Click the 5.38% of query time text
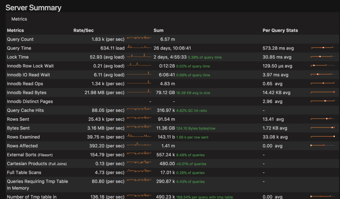The width and height of the screenshot is (340, 199). (205, 57)
